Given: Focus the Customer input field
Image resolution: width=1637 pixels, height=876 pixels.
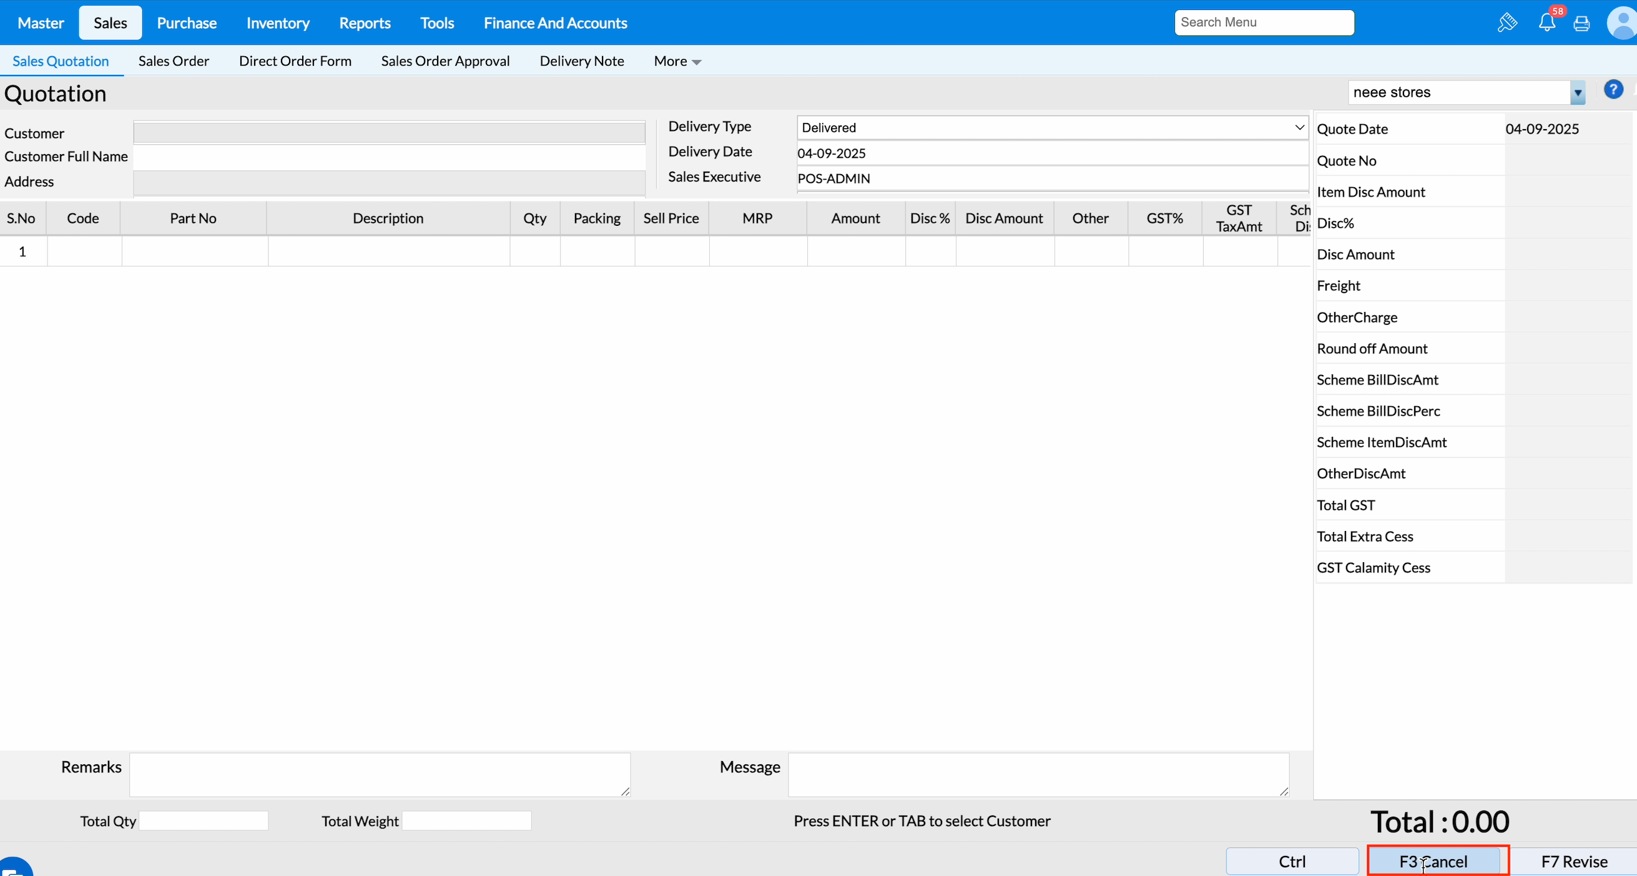Looking at the screenshot, I should (389, 133).
